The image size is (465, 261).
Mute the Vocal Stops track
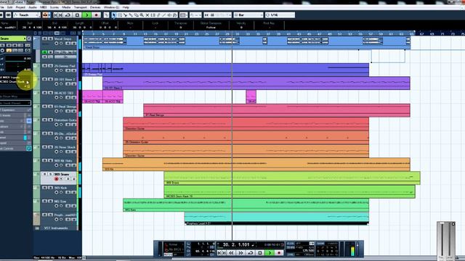point(45,38)
